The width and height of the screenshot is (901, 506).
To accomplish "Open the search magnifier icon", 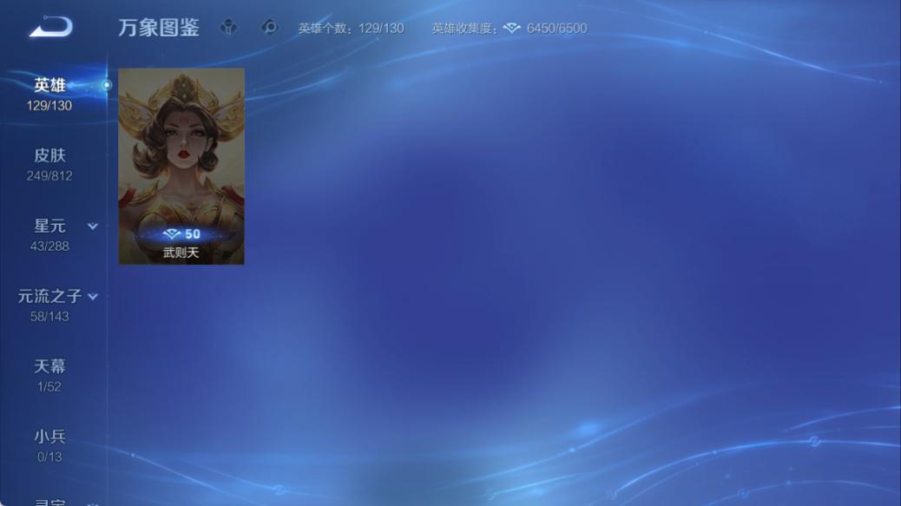I will coord(269,27).
